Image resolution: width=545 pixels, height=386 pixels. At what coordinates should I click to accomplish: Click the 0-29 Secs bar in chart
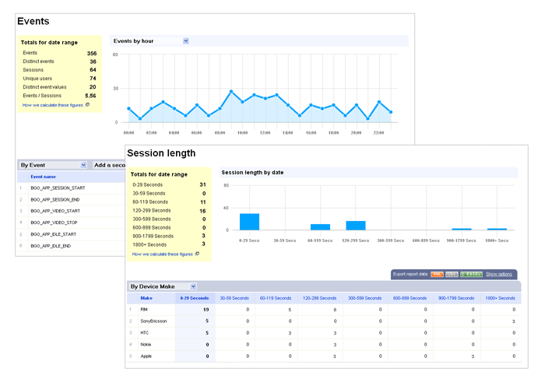(x=249, y=221)
